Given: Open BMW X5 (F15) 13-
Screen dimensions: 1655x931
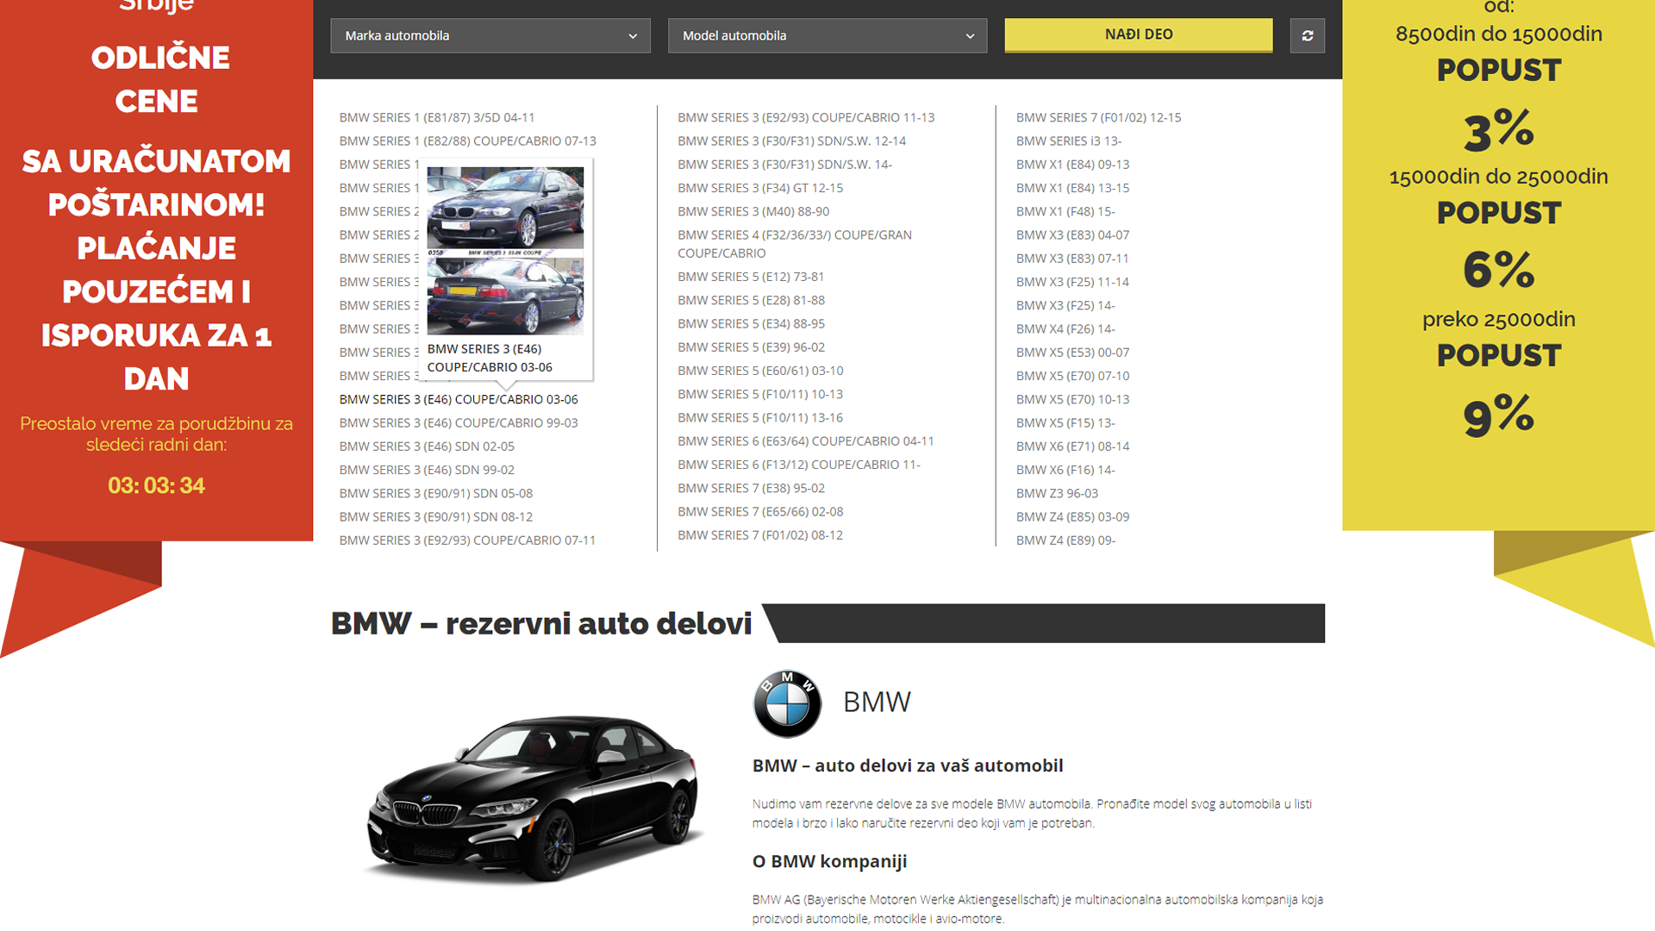Looking at the screenshot, I should pyautogui.click(x=1065, y=422).
